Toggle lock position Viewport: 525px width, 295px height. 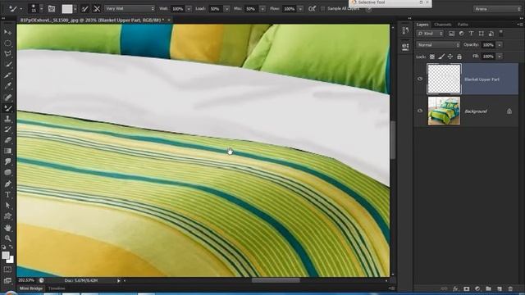pyautogui.click(x=450, y=57)
